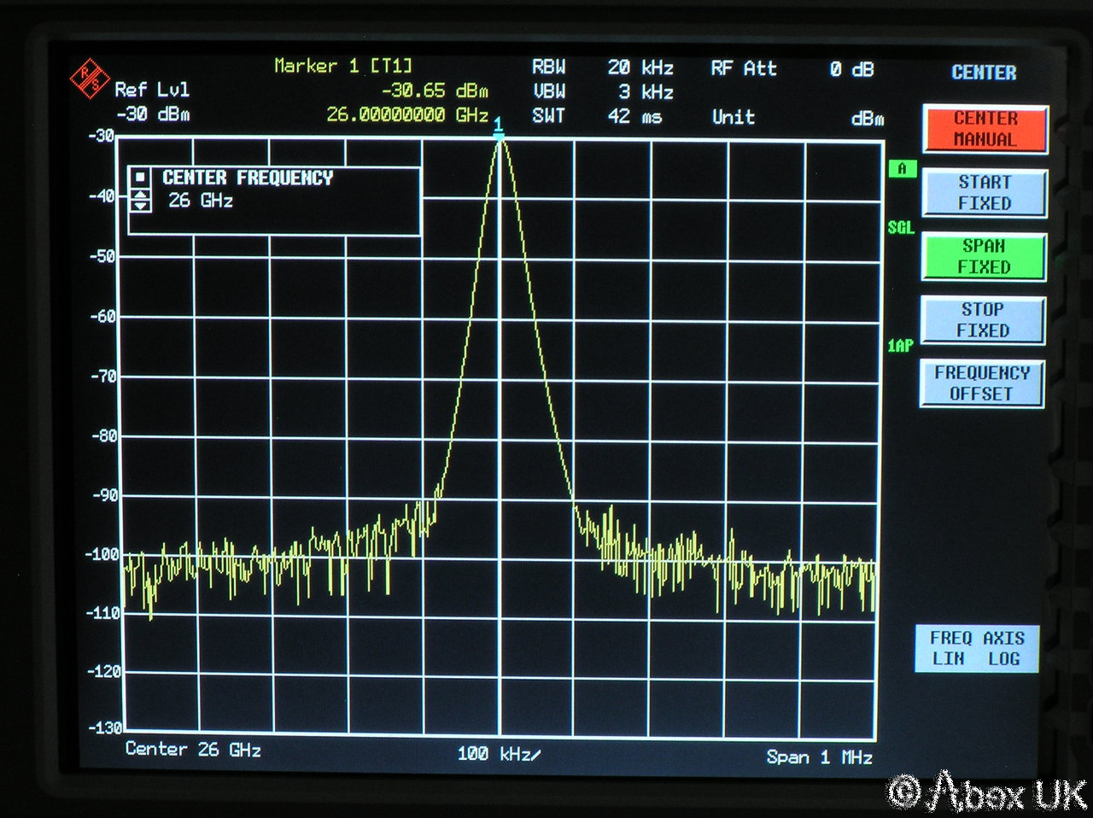Open the FREQUENCY OFFSET softkey
The height and width of the screenshot is (818, 1093).
coord(982,383)
